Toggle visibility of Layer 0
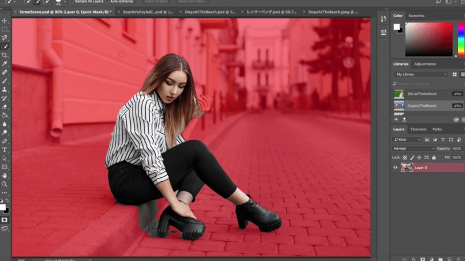The image size is (465, 261). (x=395, y=167)
